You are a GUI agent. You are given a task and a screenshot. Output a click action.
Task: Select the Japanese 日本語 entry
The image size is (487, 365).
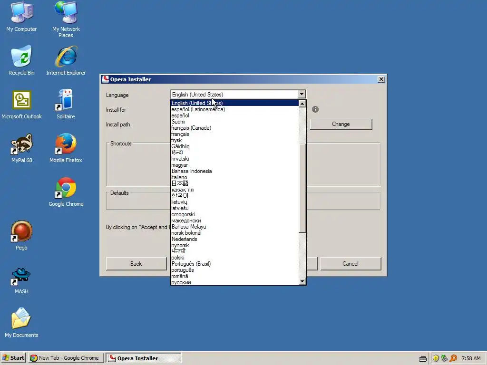point(234,183)
